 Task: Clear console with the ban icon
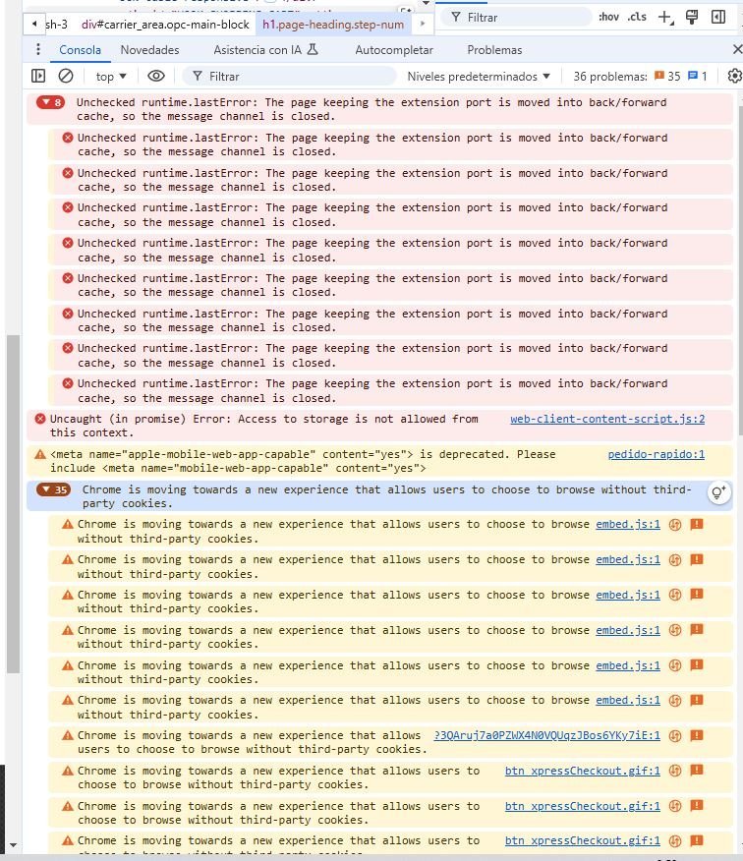(66, 76)
